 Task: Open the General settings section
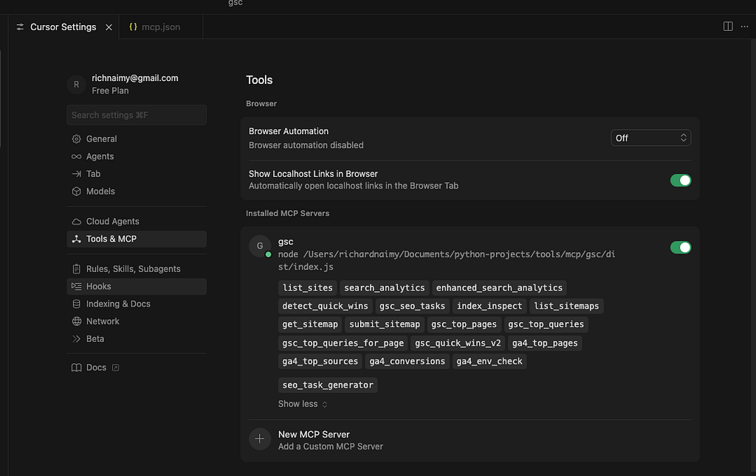pyautogui.click(x=137, y=139)
